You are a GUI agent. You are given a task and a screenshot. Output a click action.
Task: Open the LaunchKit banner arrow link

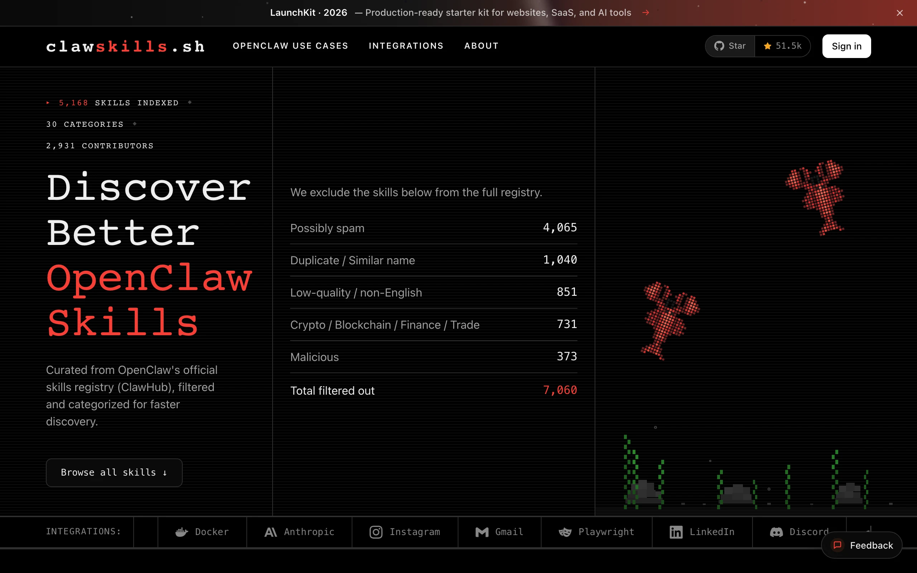pyautogui.click(x=646, y=13)
